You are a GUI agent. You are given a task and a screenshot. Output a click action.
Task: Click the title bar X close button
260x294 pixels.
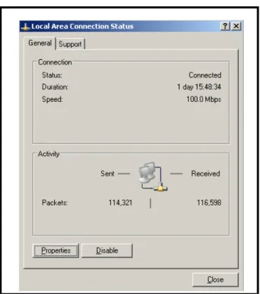[x=236, y=26]
